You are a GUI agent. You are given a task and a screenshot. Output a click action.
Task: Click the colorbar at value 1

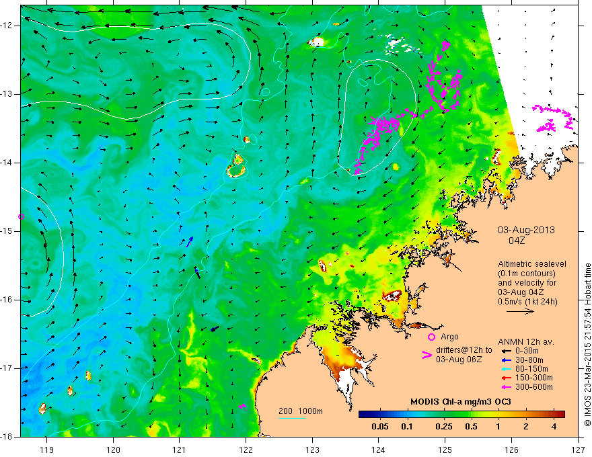498,415
